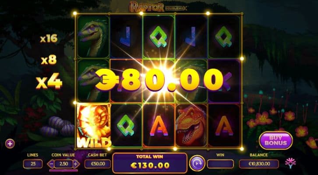318x175 pixels.
Task: Decrease the coin value with minus
Action: tap(50, 164)
